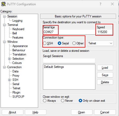
Task: Open the Bell category
Action: tap(15, 33)
